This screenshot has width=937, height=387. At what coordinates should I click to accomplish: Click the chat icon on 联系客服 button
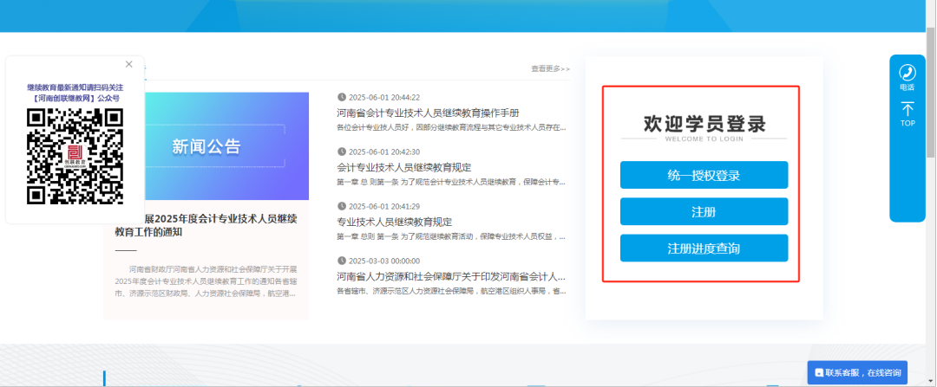click(818, 373)
